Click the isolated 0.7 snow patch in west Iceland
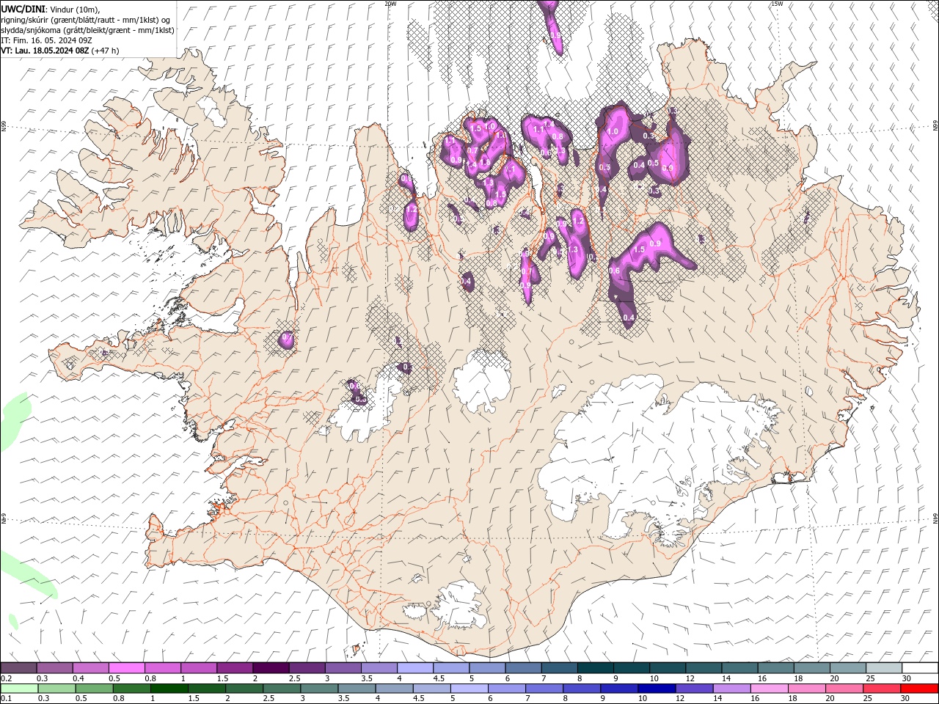939x704 pixels. (x=286, y=340)
